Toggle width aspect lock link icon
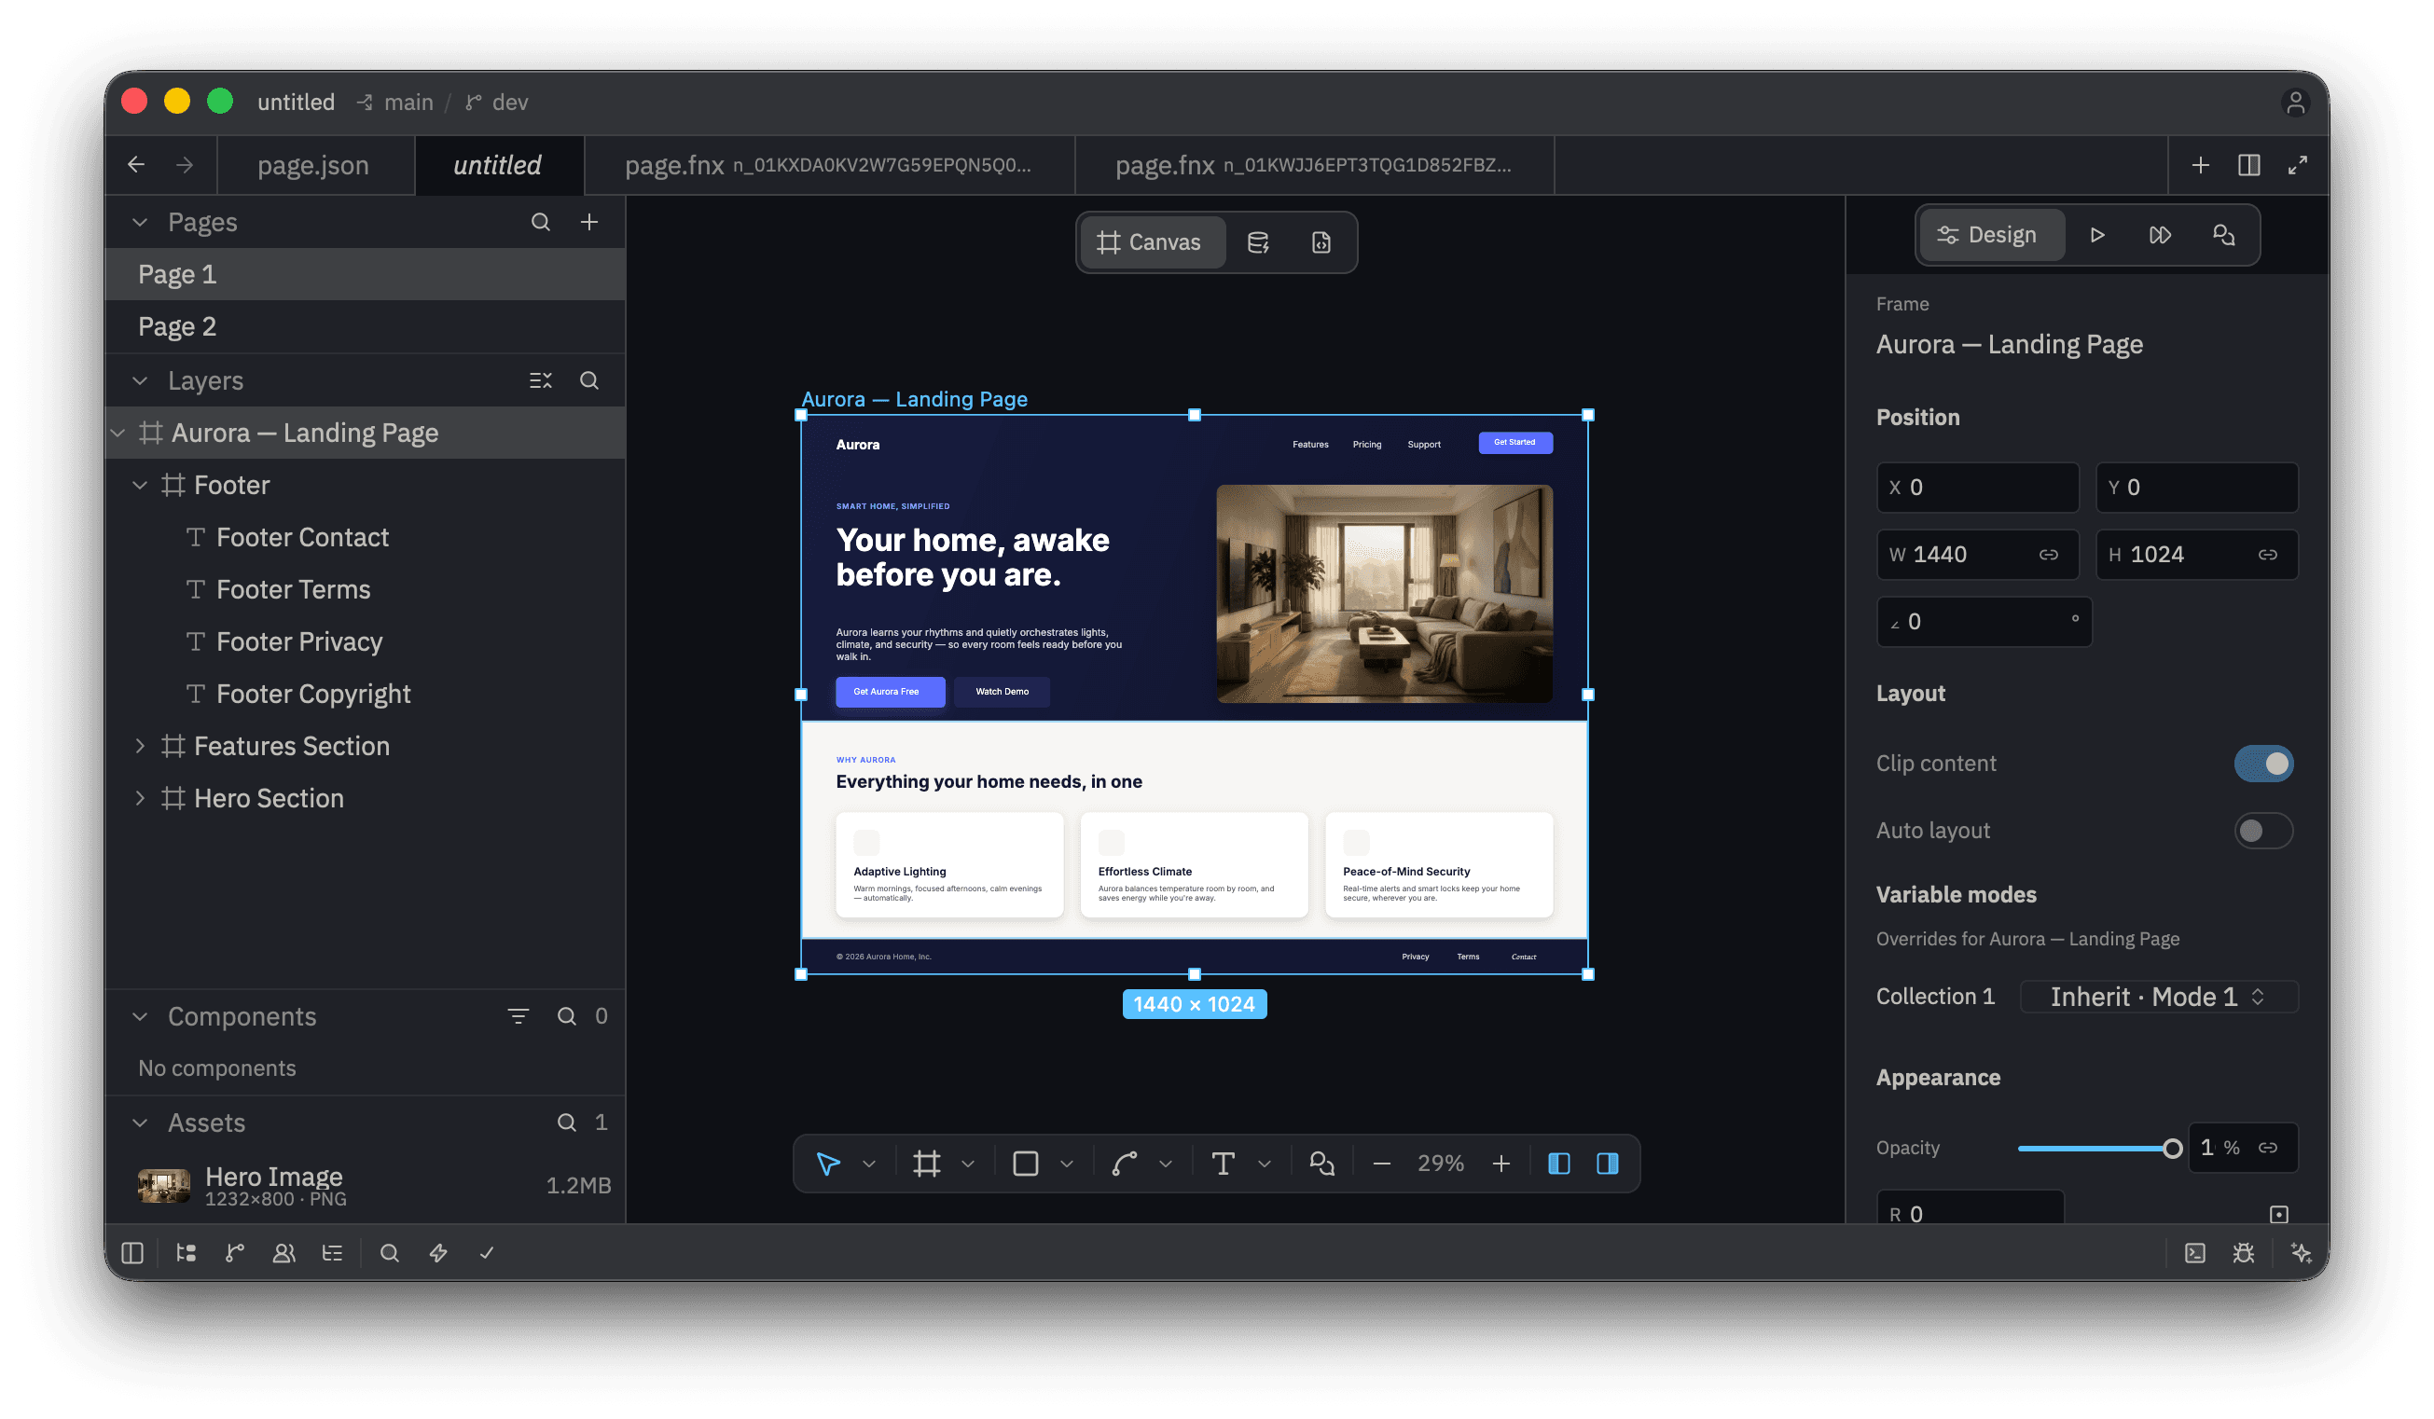The image size is (2434, 1419). tap(2049, 554)
